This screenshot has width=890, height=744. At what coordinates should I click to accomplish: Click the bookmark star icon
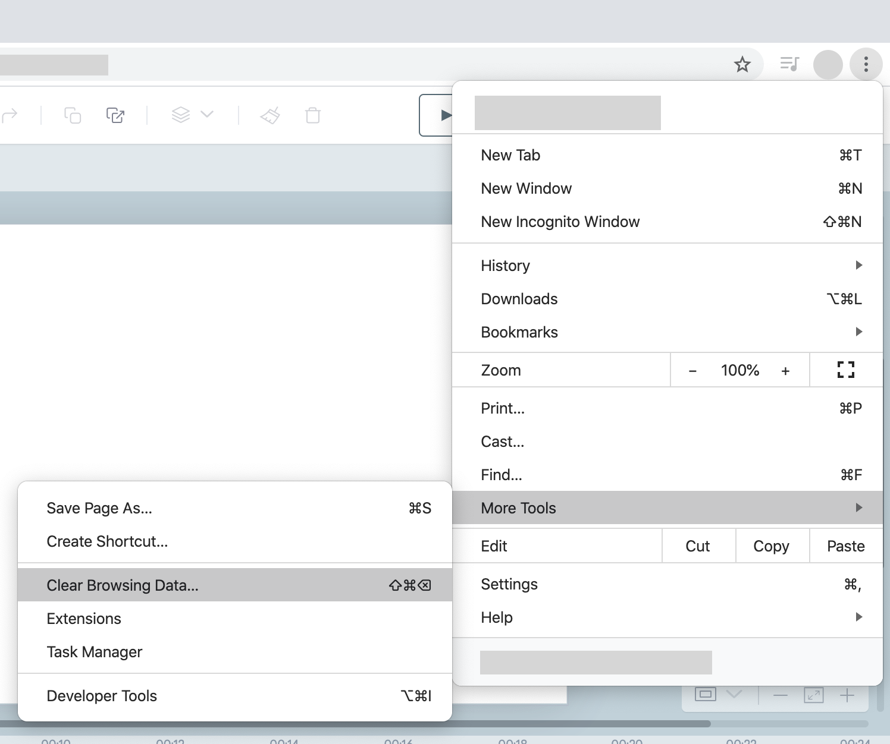(x=742, y=64)
